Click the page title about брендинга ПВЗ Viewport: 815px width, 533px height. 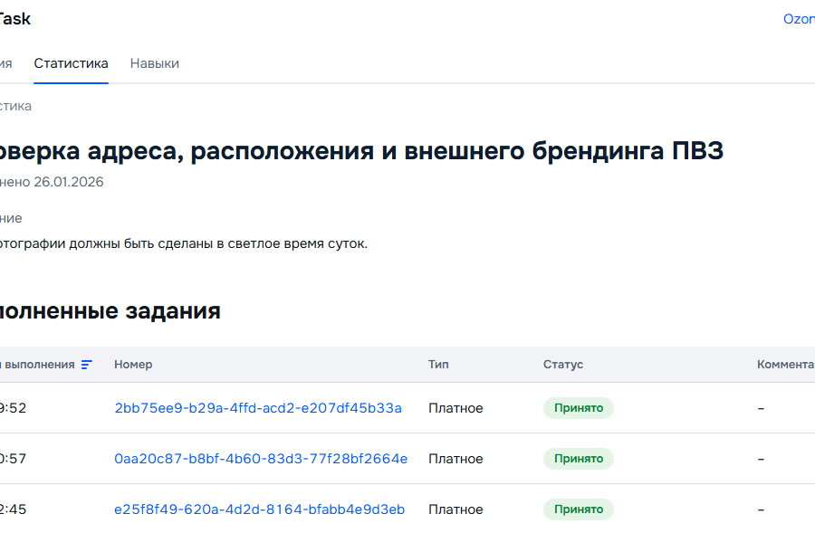pos(361,151)
